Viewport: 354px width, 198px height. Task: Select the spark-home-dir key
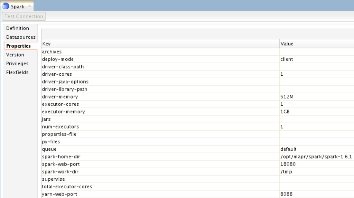[x=61, y=157]
